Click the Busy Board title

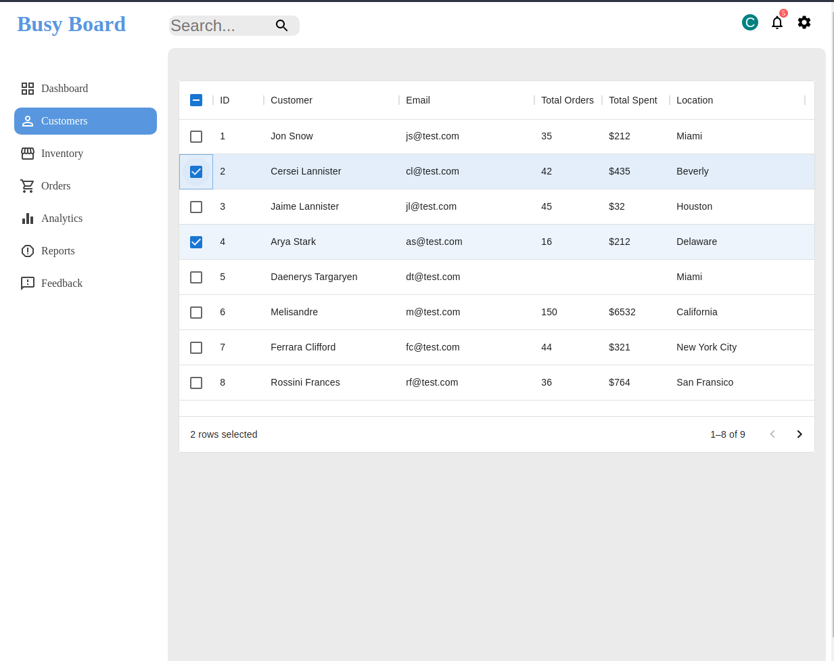click(x=71, y=24)
